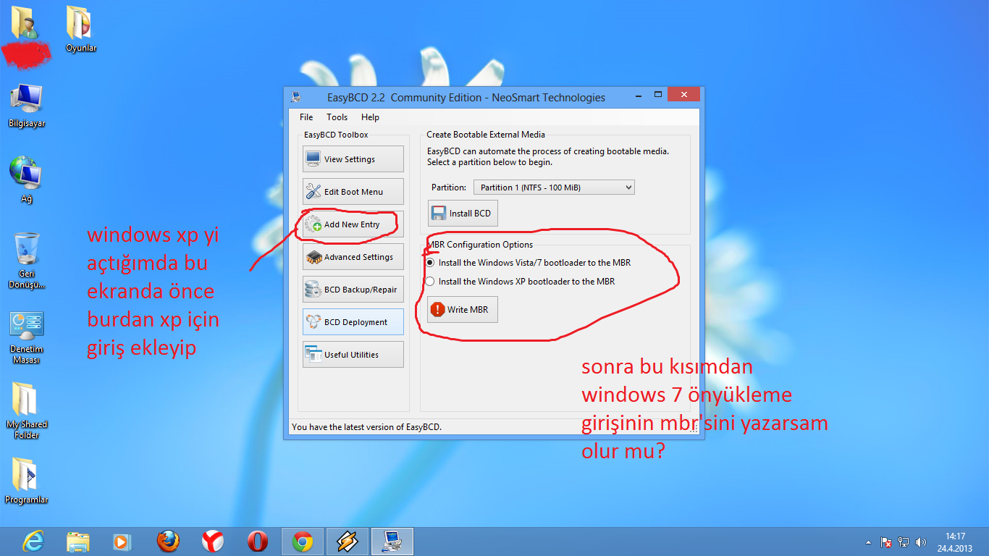Open the Help menu
Viewport: 989px width, 556px height.
370,117
